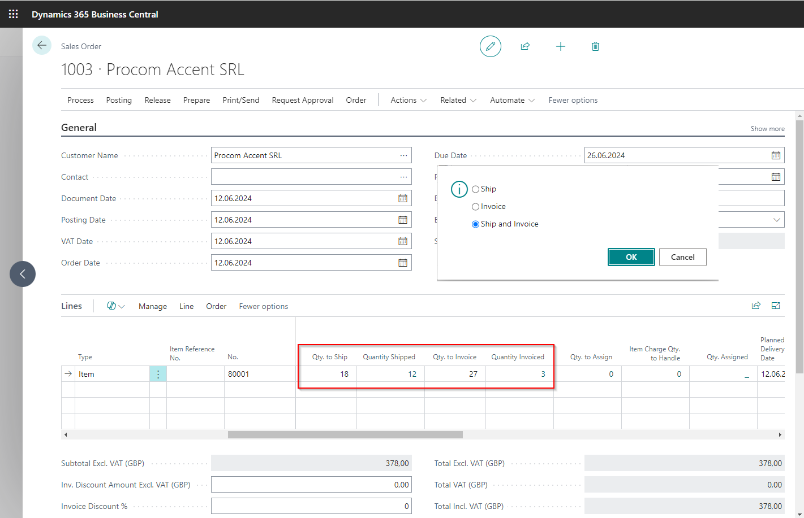Click the Type cell Item

tap(112, 374)
